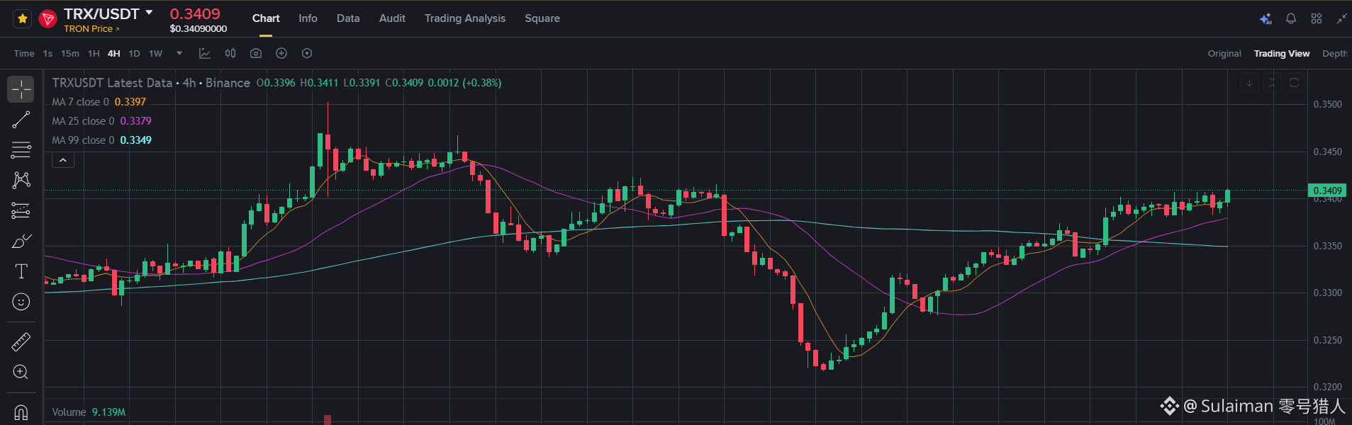Open the more time intervals dropdown
Image resolution: width=1352 pixels, height=425 pixels.
pos(179,53)
